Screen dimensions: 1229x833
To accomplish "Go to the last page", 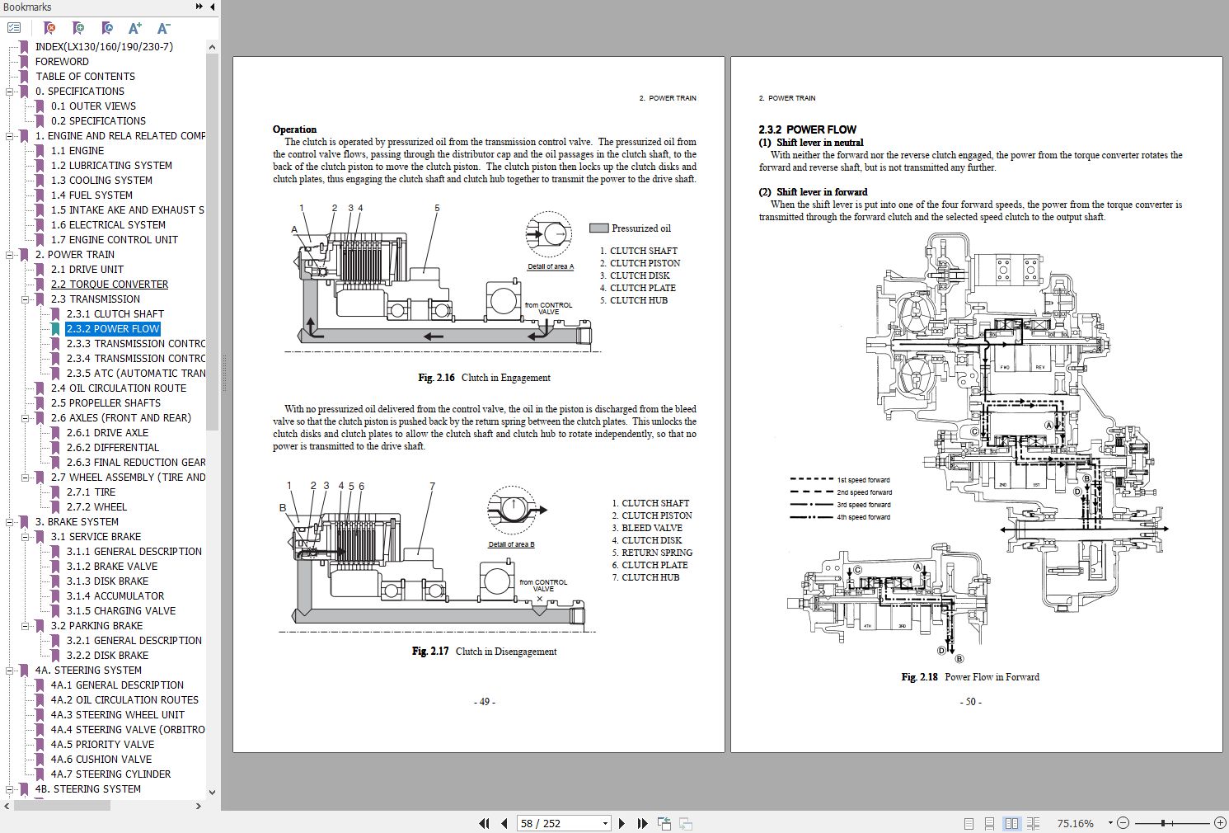I will tap(643, 823).
